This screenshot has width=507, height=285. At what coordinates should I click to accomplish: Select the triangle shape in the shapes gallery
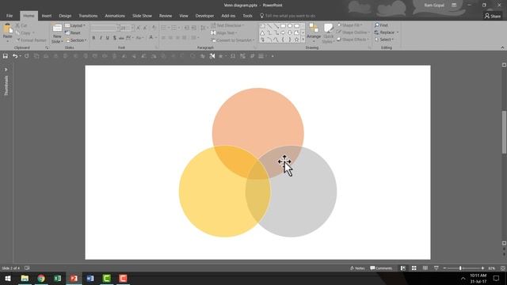pyautogui.click(x=262, y=32)
